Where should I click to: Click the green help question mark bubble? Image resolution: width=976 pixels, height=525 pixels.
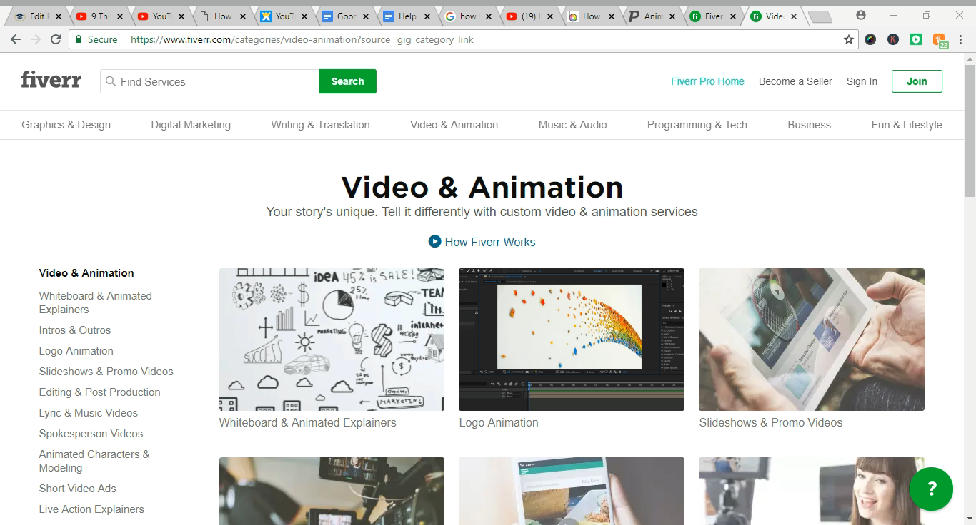931,489
